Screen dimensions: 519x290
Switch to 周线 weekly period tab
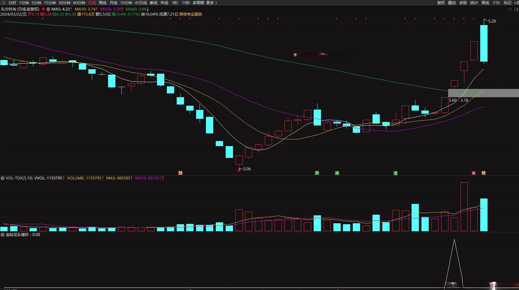(x=103, y=3)
